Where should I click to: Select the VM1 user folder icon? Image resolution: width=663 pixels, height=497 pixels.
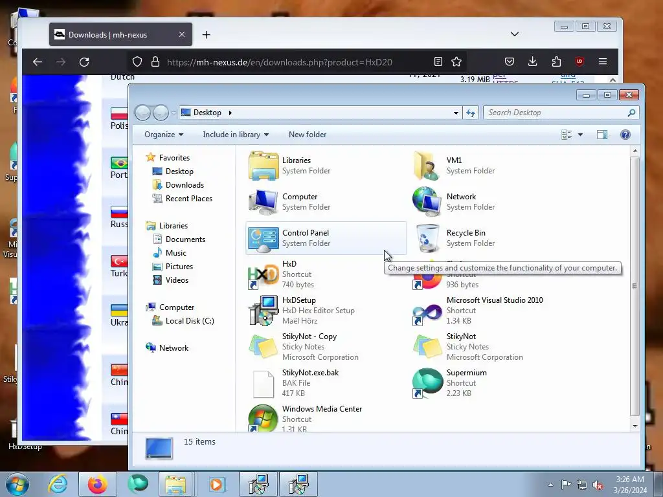(427, 166)
